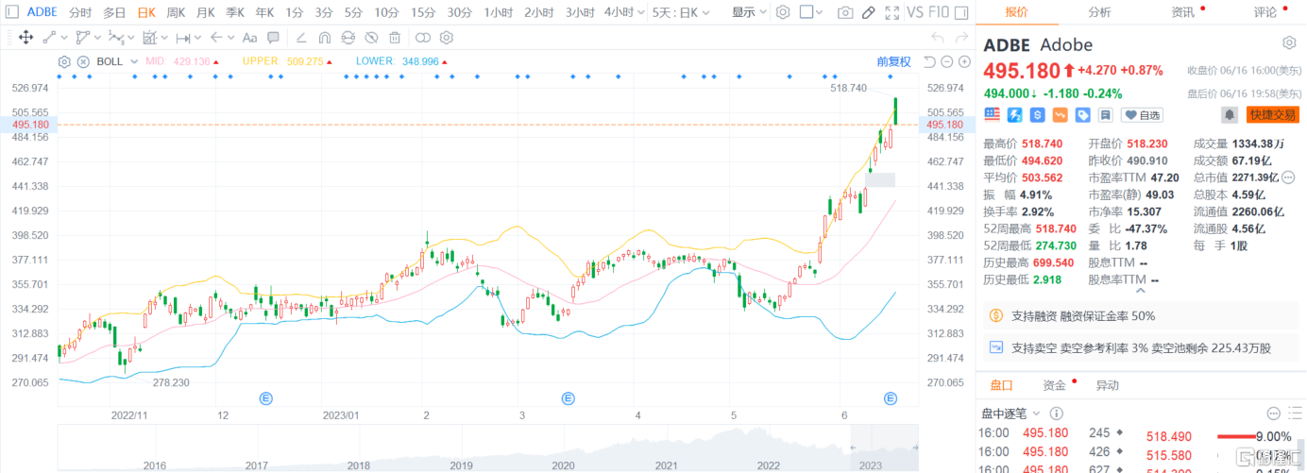Select the arrow annotation tool
Viewport: 1307px width, 473px height.
click(216, 38)
